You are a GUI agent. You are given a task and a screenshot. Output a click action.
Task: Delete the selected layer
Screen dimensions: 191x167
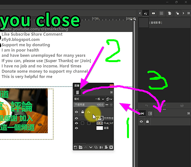click(111, 147)
